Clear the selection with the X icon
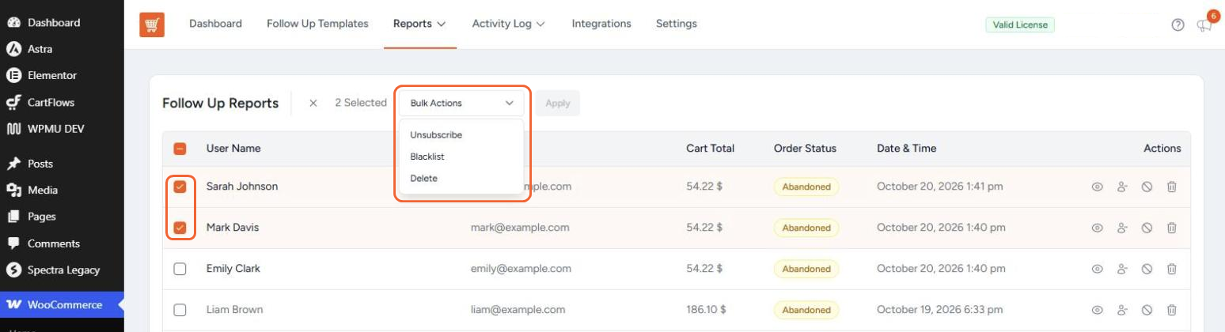Viewport: 1225px width, 332px height. pos(313,104)
